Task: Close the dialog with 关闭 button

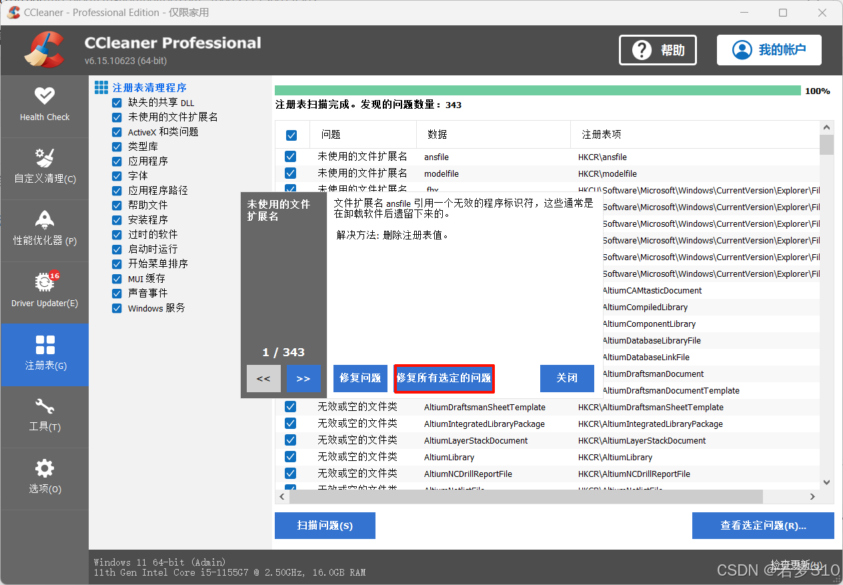Action: (567, 378)
